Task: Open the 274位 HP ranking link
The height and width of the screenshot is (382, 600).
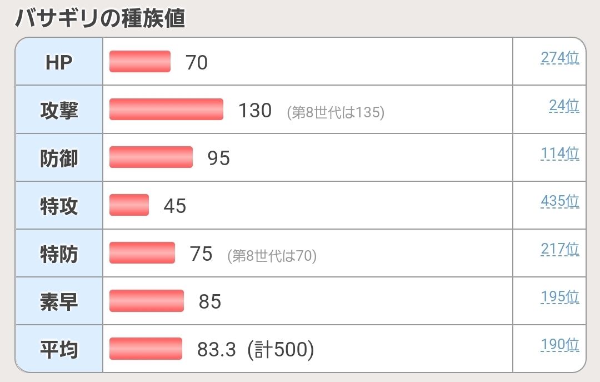Action: coord(560,58)
